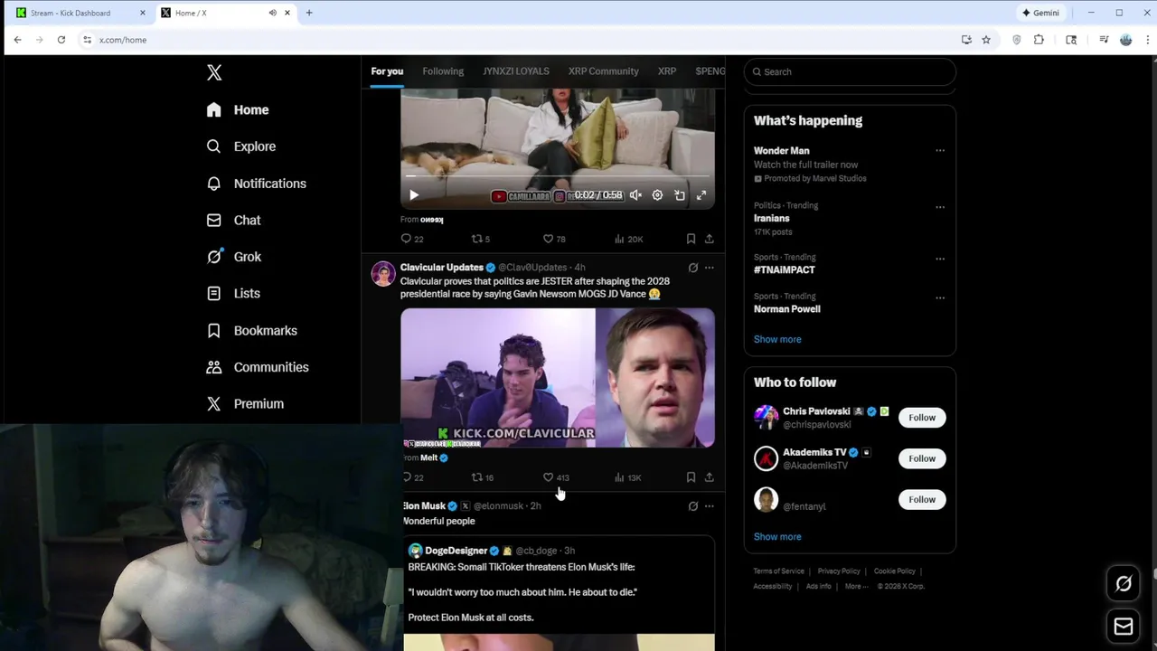Open new browser tab

[309, 13]
